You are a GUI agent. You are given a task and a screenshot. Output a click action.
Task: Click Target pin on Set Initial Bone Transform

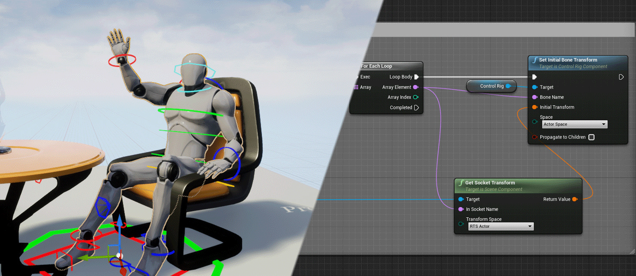click(535, 87)
